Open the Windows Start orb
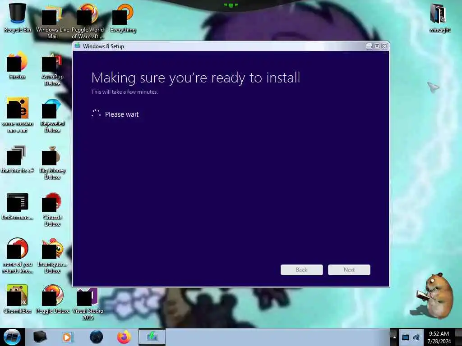462x346 pixels. click(12, 337)
